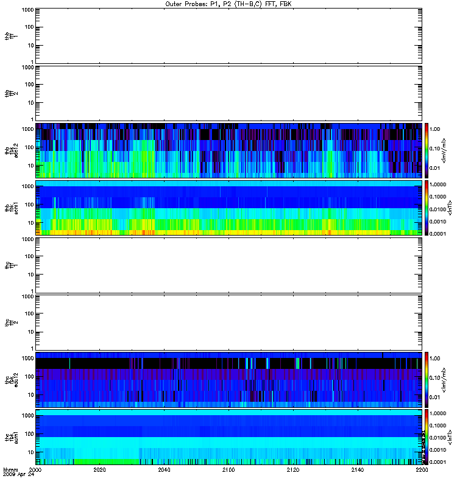This screenshot has width=457, height=487.
Task: Click the 1.00 tick on thc edc12 colorbar
Action: pyautogui.click(x=434, y=358)
